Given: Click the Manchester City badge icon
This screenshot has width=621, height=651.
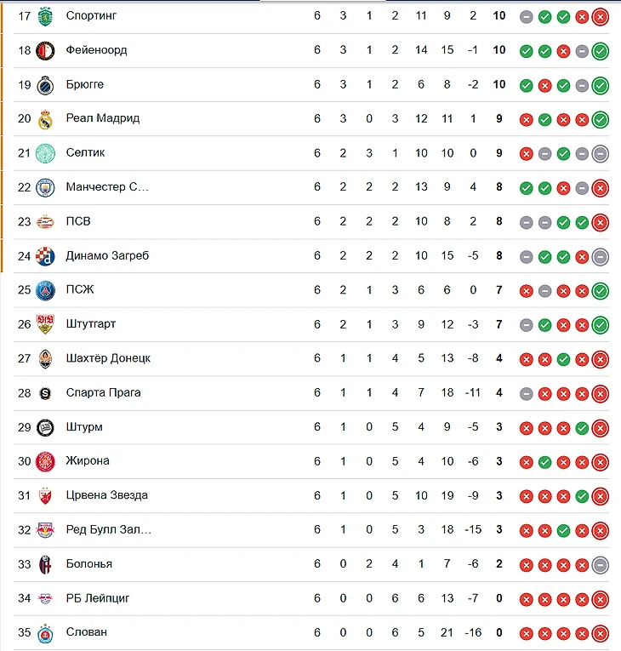Looking at the screenshot, I should tap(45, 188).
